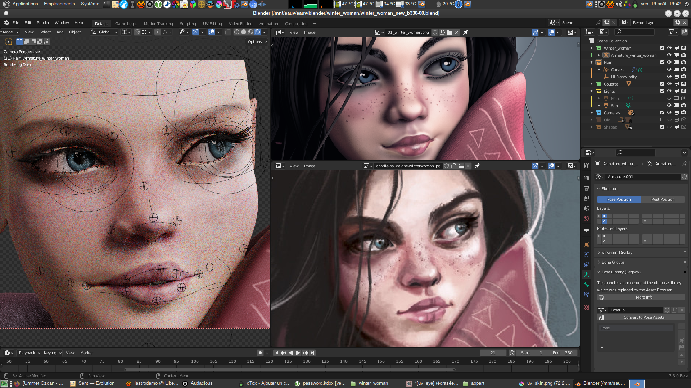
Task: Unlink the PoseLib action
Action: click(x=681, y=310)
